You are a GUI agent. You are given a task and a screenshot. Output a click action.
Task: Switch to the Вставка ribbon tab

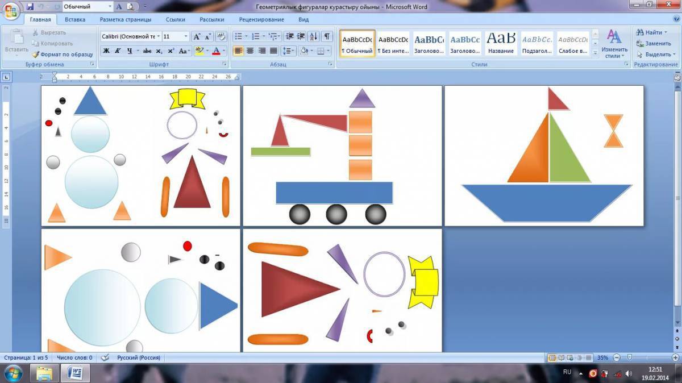(75, 19)
